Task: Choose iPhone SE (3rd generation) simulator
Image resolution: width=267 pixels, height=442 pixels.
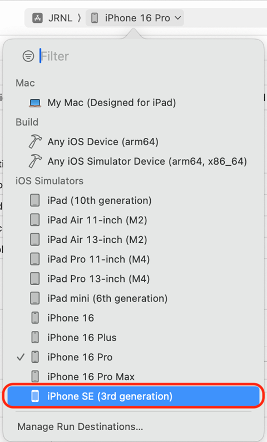Action: tap(133, 396)
